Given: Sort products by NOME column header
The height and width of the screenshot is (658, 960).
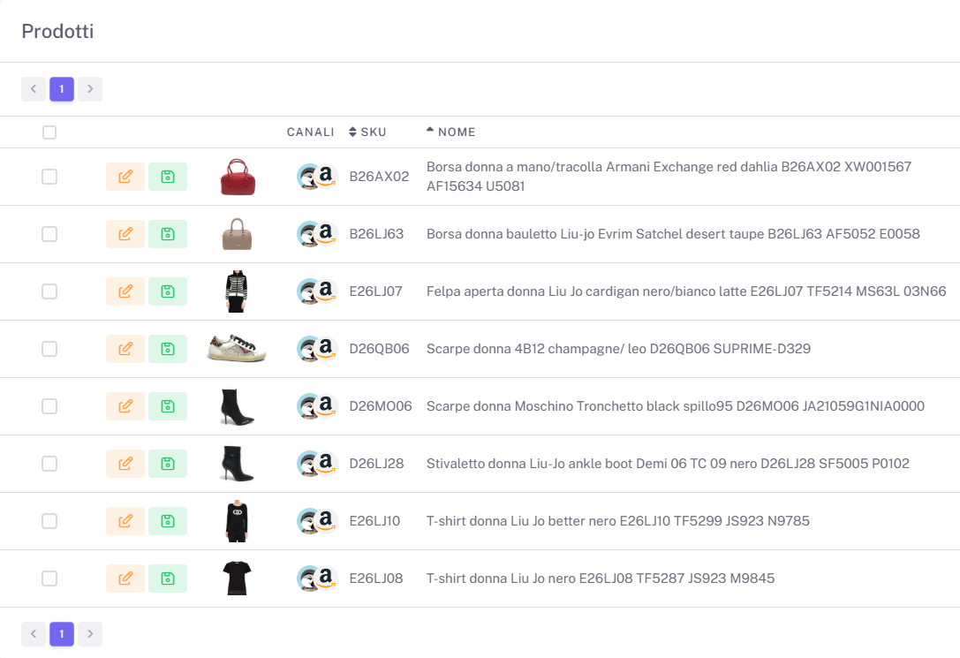Looking at the screenshot, I should click(x=450, y=132).
